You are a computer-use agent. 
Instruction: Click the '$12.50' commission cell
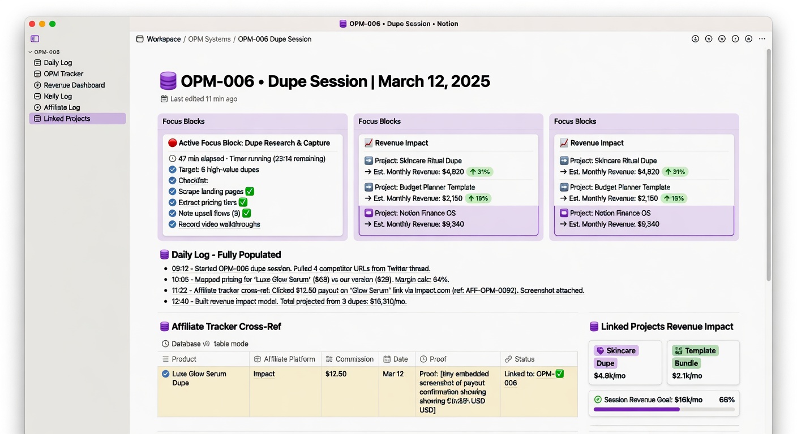tap(350, 392)
